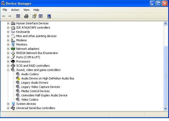
Task: Minimize the Device Manager window
Action: click(x=153, y=3)
